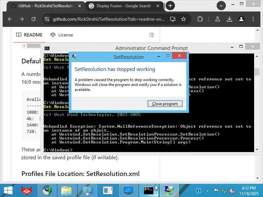Open the red fox taskbar app
The width and height of the screenshot is (263, 197).
click(27, 191)
